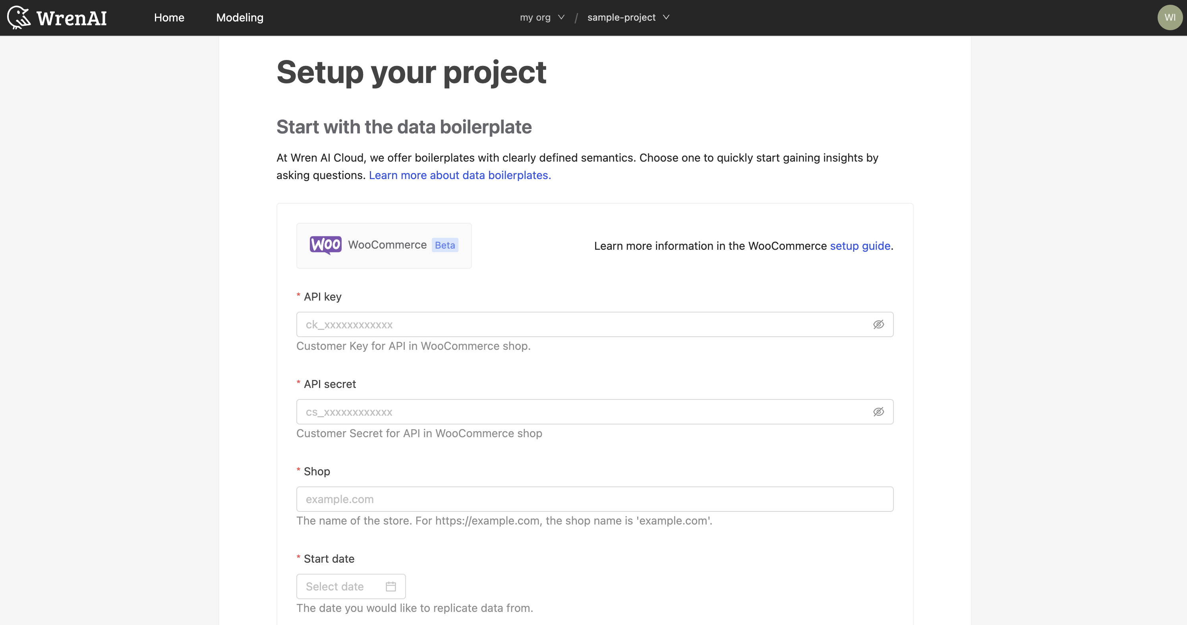Toggle API secret visibility eye icon
Image resolution: width=1187 pixels, height=625 pixels.
pyautogui.click(x=878, y=412)
